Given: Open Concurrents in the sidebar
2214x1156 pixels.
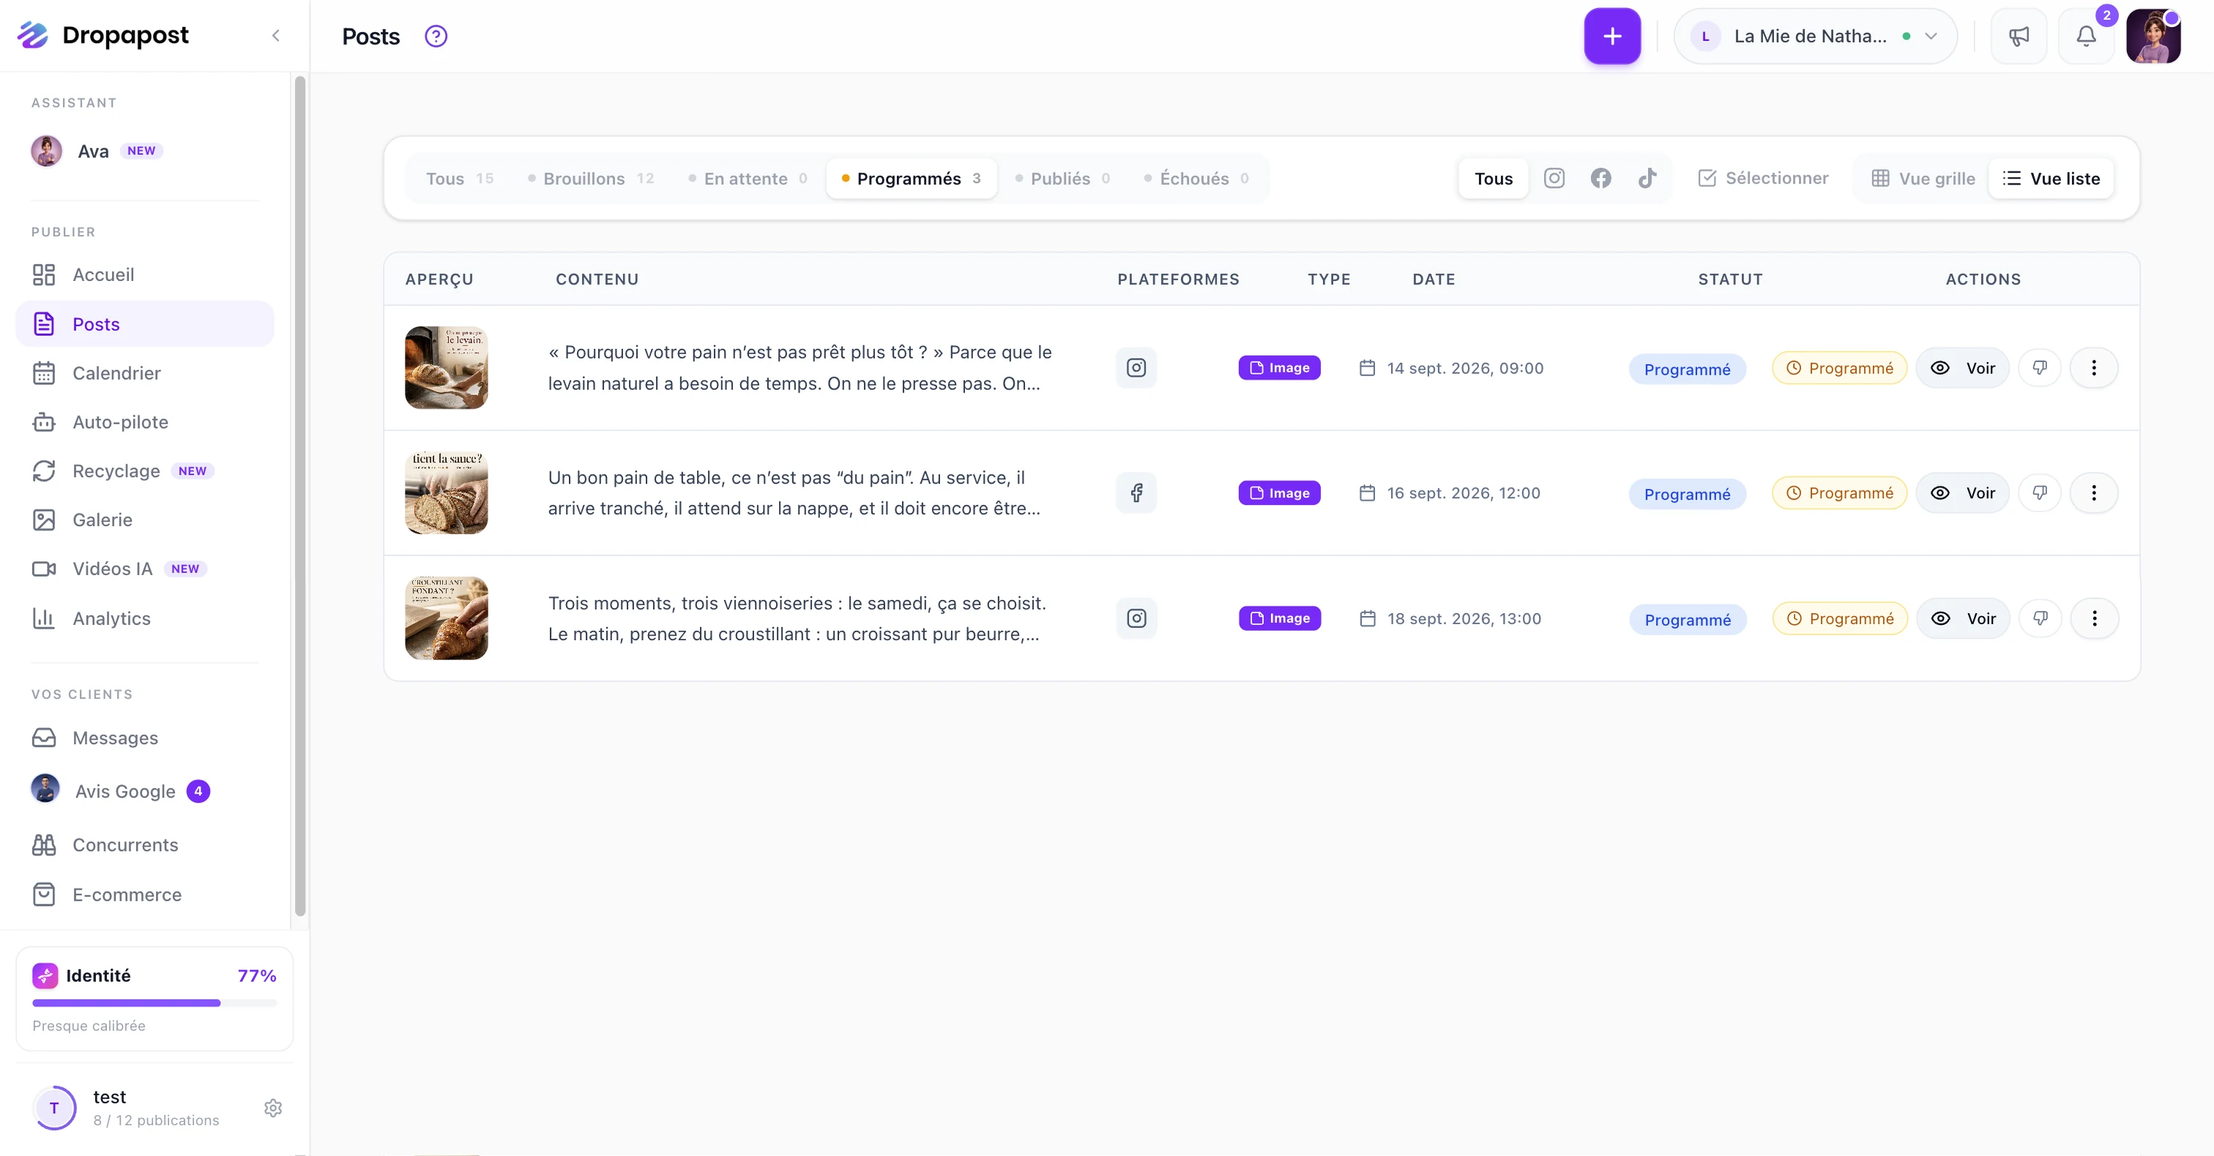Looking at the screenshot, I should [x=144, y=845].
